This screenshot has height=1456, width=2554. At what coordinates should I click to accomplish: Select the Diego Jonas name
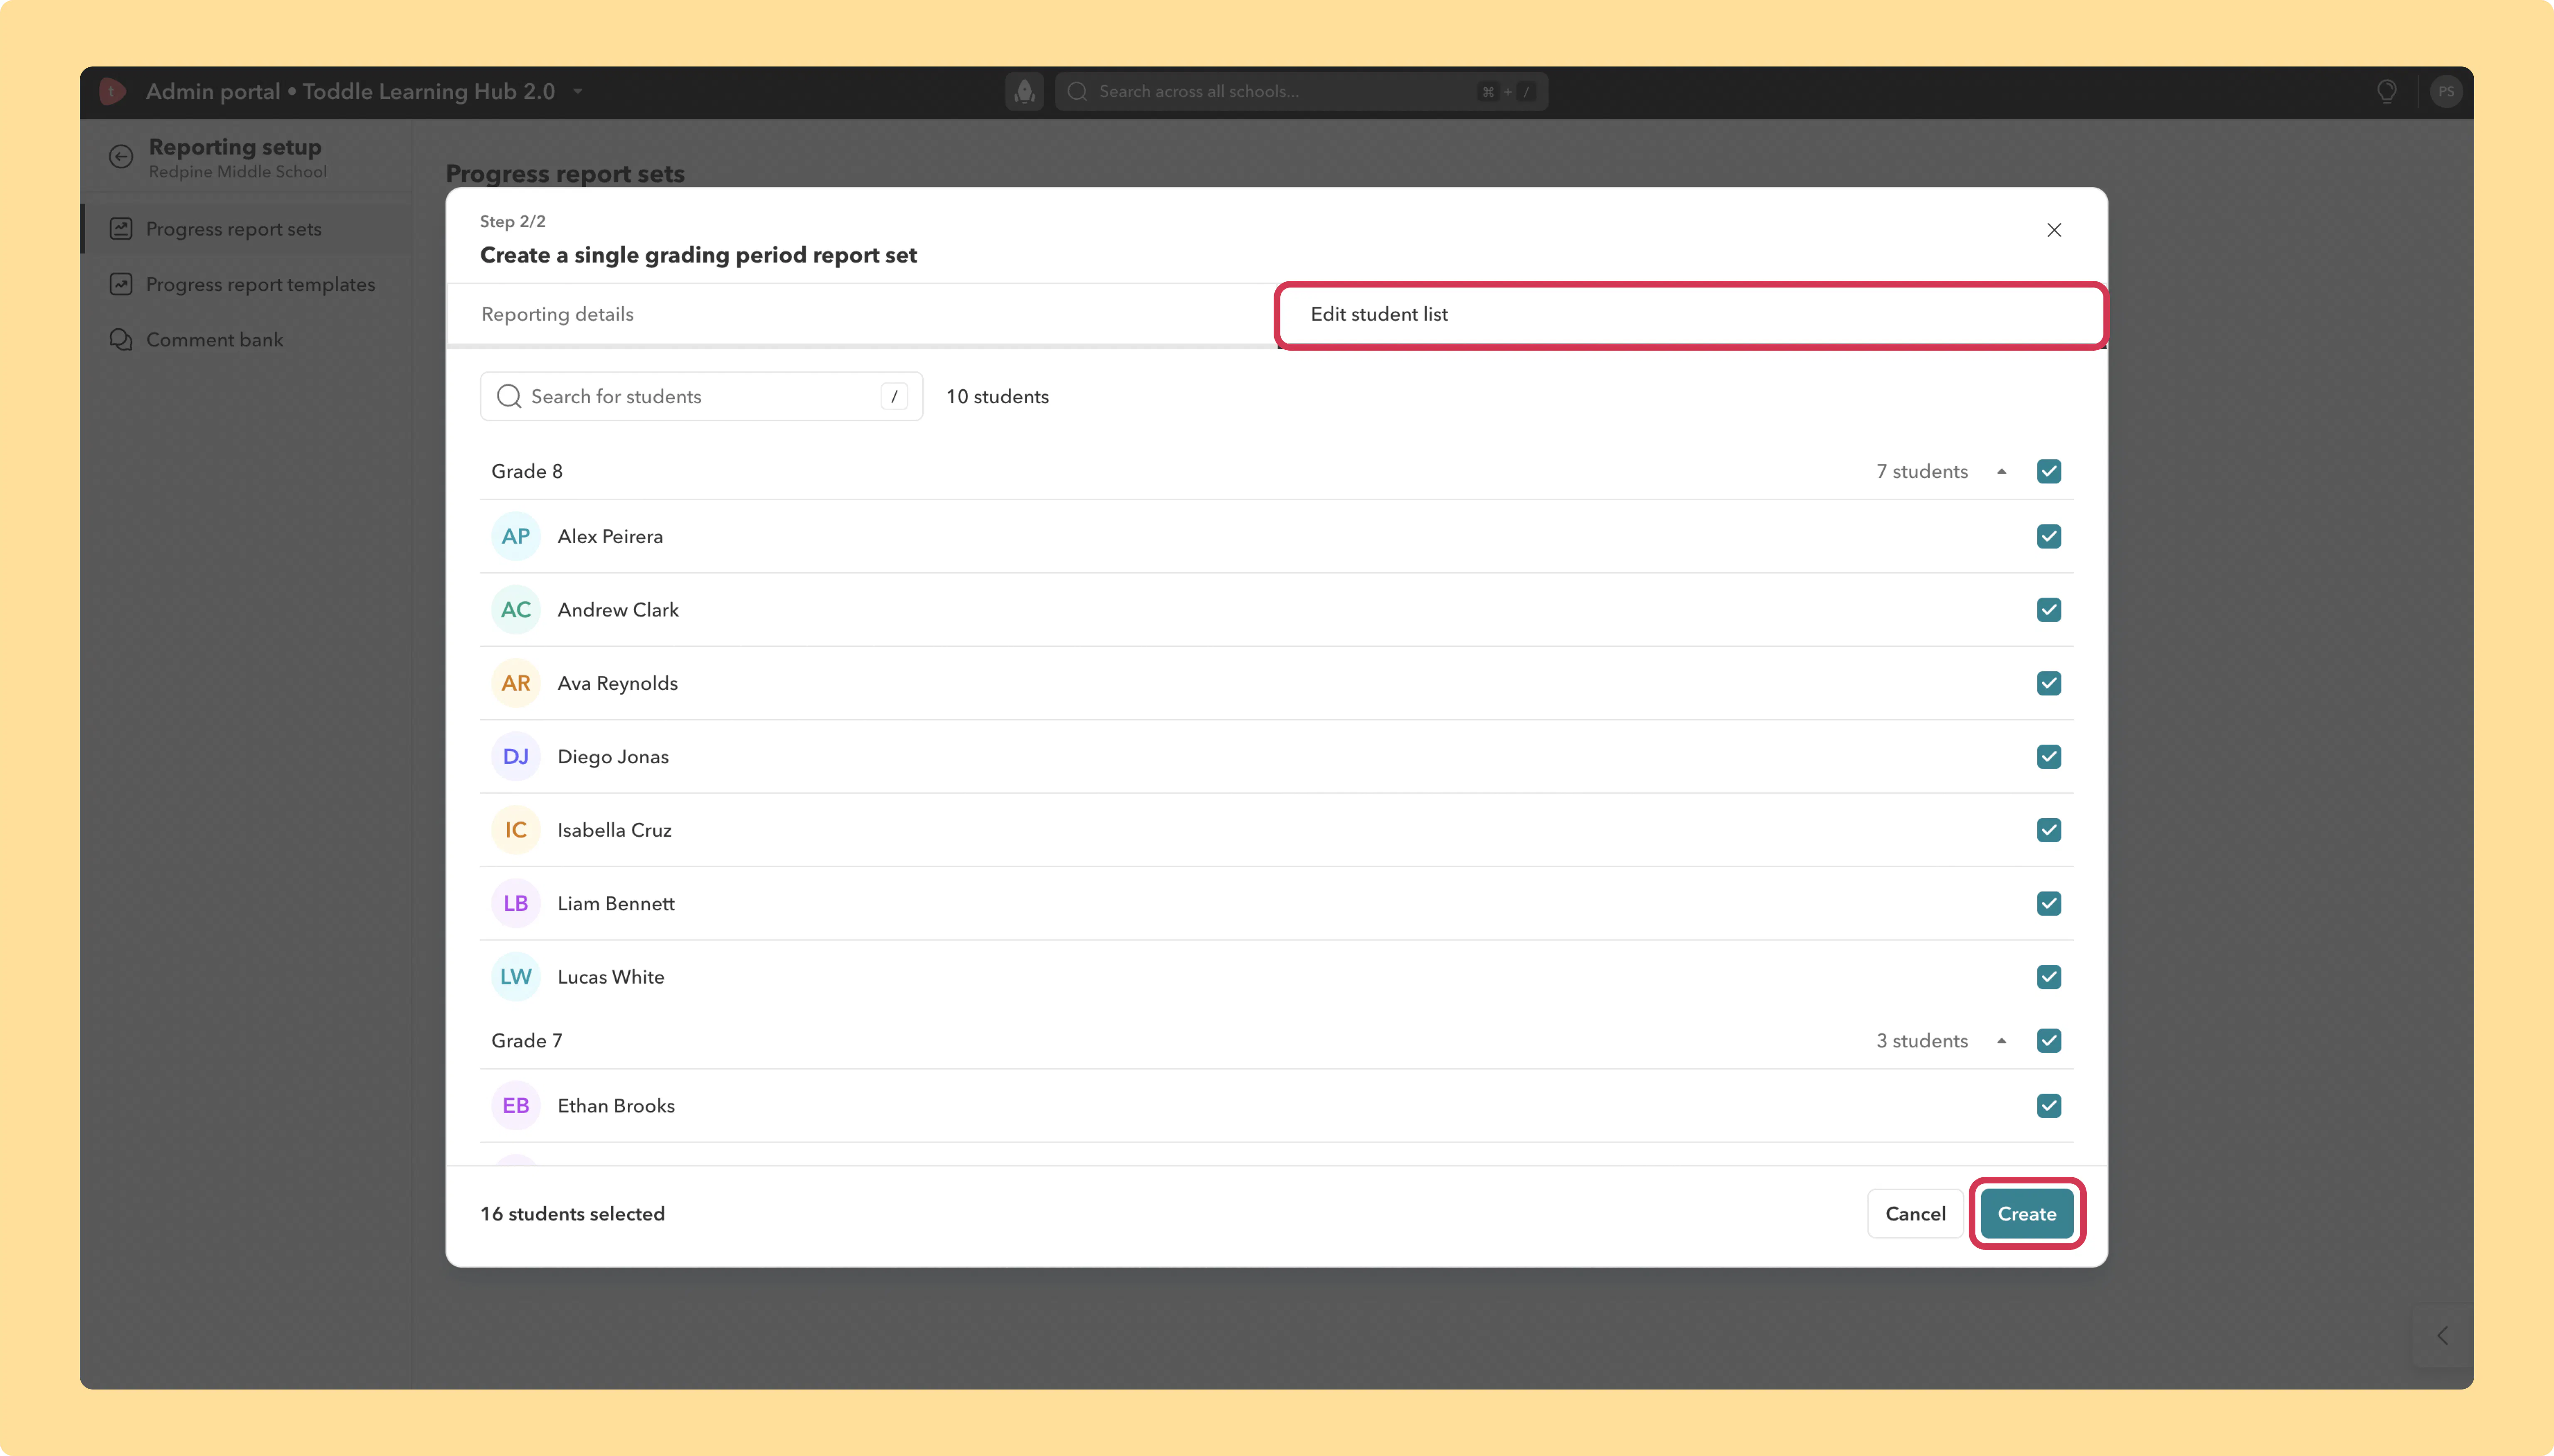point(613,757)
